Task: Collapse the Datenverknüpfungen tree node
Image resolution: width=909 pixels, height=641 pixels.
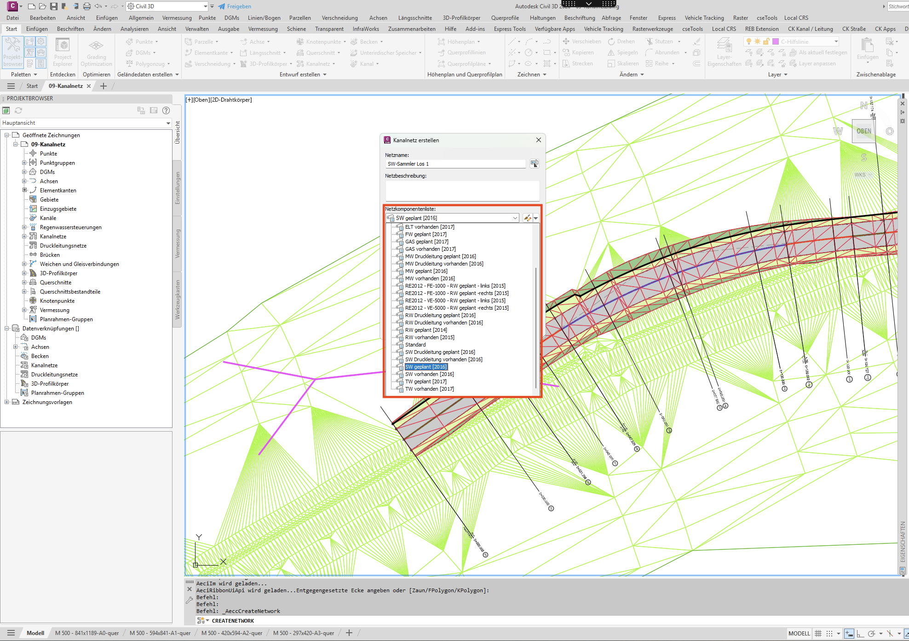Action: point(7,329)
